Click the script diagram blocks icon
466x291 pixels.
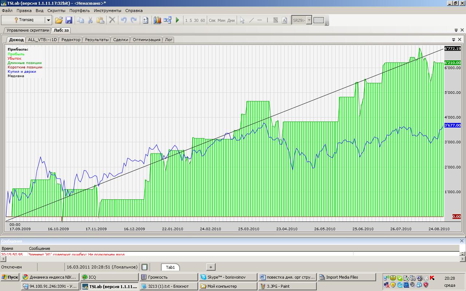(167, 20)
